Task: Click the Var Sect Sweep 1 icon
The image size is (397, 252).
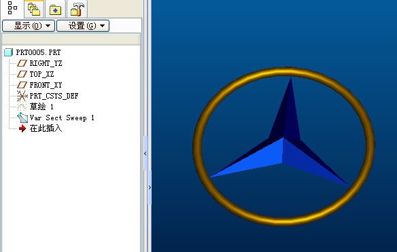Action: pyautogui.click(x=22, y=118)
